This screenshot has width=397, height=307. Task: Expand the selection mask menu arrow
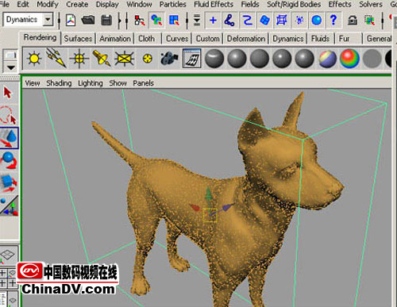pos(197,20)
